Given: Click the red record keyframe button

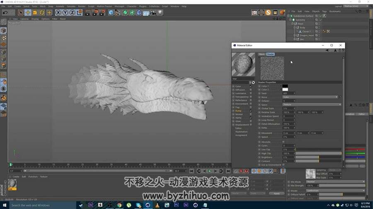Looking at the screenshot, I should coord(241,171).
